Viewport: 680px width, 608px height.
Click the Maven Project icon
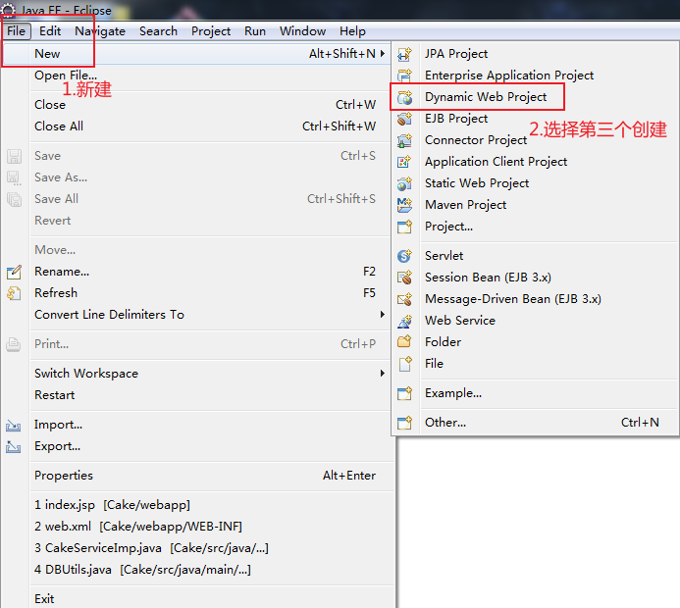404,205
